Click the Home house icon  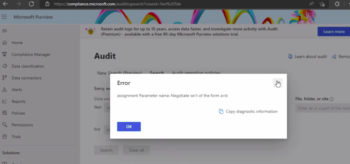coord(5,42)
